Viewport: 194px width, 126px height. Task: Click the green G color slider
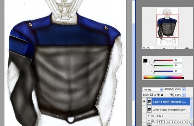(163, 66)
